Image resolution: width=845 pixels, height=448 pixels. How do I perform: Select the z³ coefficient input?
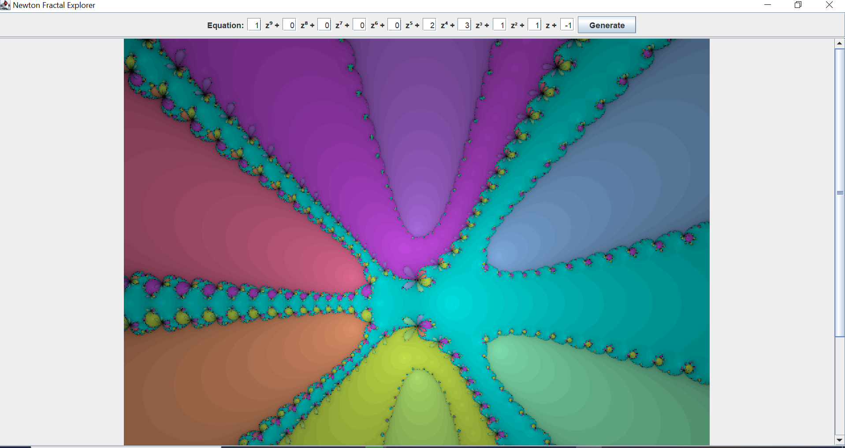point(499,25)
